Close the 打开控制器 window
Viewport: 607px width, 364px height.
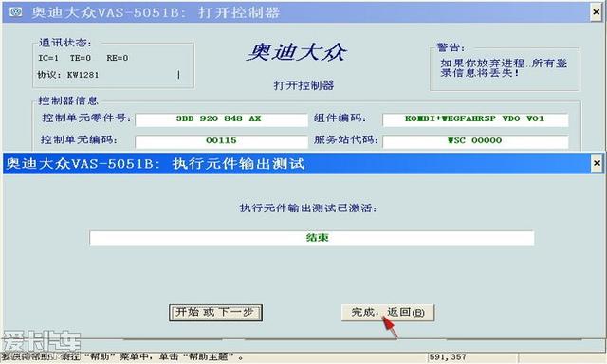tap(597, 12)
